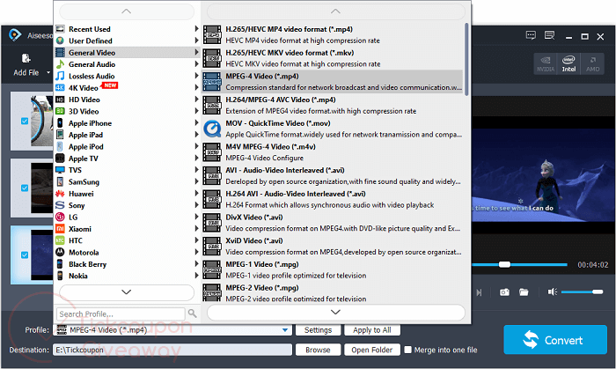Select the first video thumbnail with bicycle
Image resolution: width=616 pixels, height=369 pixels.
point(41,121)
